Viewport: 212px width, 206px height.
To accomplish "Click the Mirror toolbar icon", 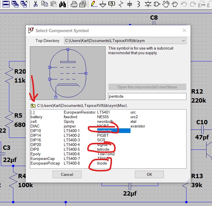I will click(x=209, y=4).
